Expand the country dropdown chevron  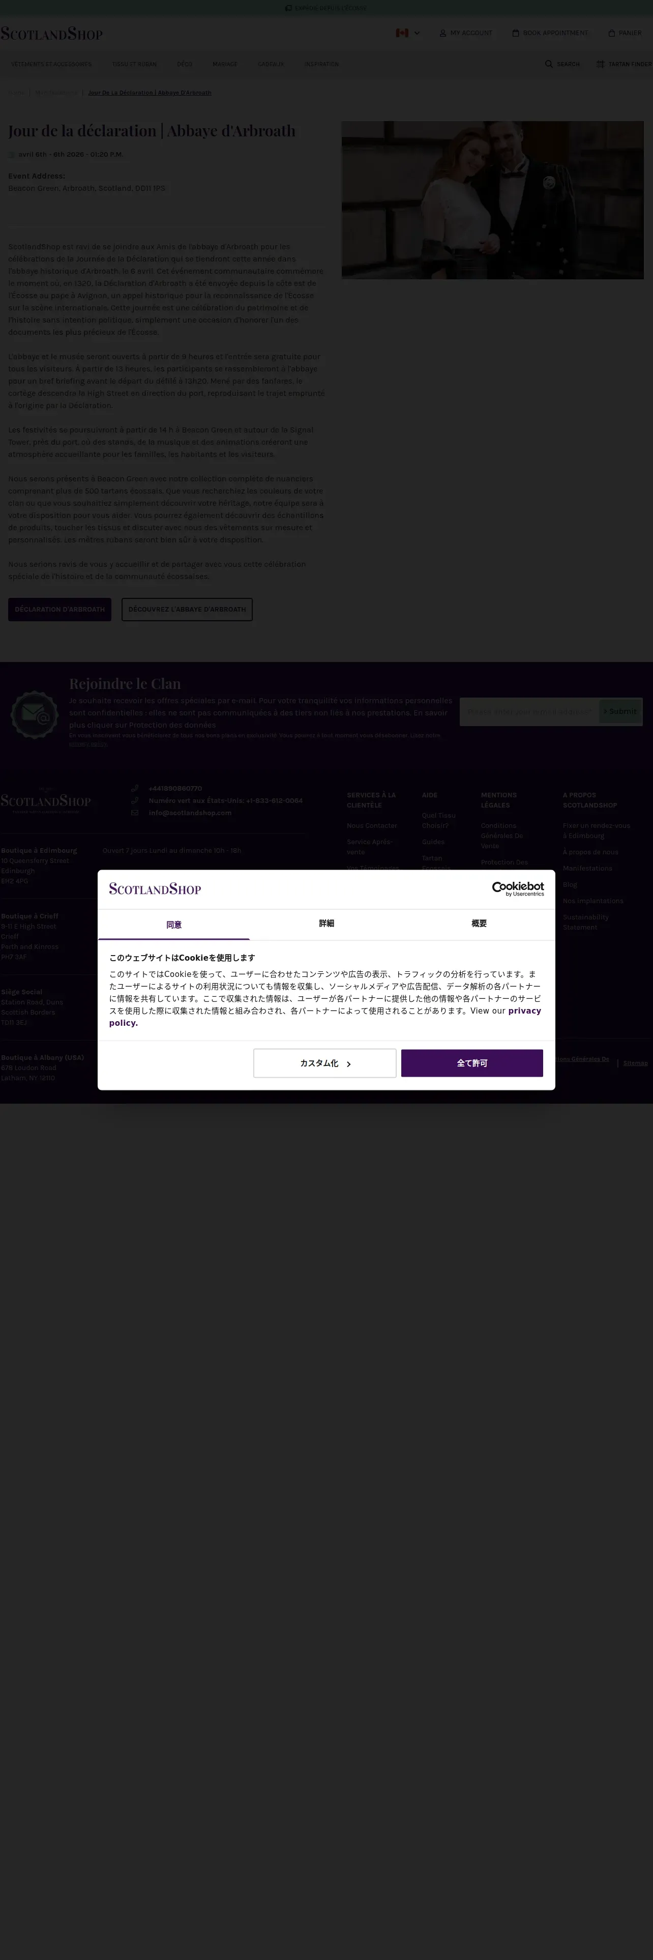pyautogui.click(x=417, y=33)
